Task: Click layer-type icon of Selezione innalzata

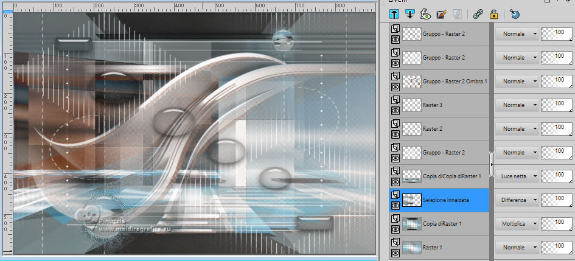Action: (396, 195)
